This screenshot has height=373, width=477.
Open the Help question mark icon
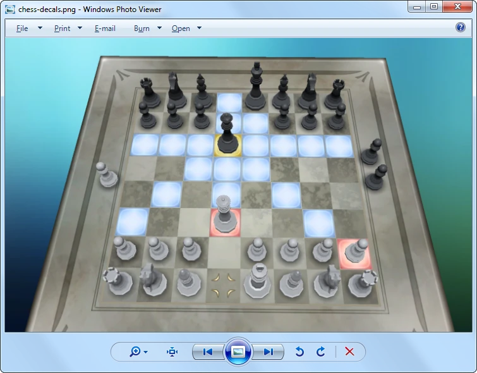[x=461, y=27]
